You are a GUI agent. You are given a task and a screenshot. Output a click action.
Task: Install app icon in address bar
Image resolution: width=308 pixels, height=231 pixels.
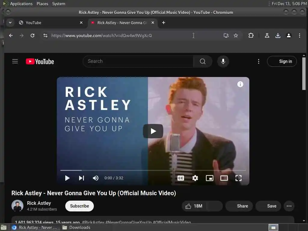point(226,35)
